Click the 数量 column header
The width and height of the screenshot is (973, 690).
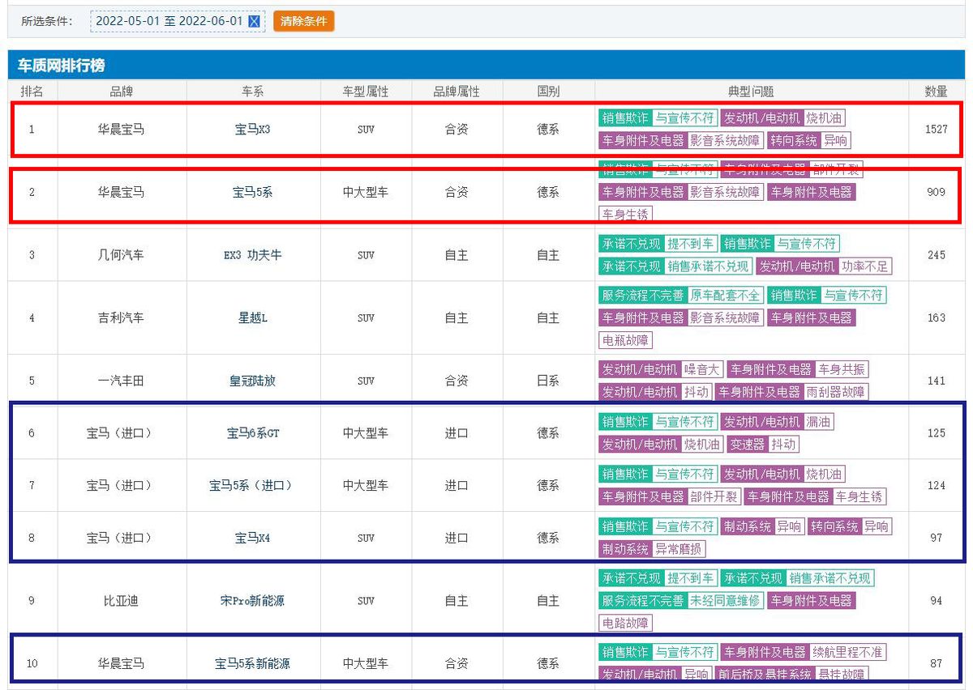click(936, 92)
